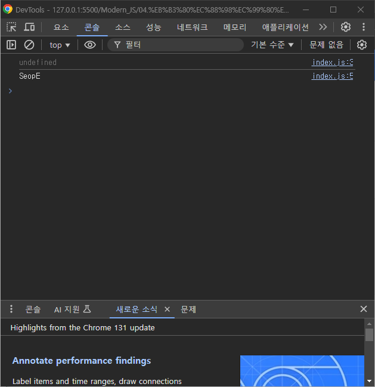Close the 새로운 소식 tab

tap(167, 309)
